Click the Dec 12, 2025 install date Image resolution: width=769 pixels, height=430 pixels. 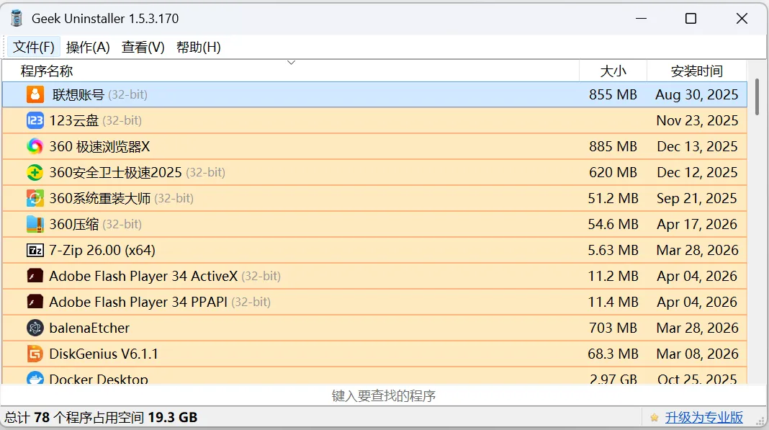[x=697, y=172]
